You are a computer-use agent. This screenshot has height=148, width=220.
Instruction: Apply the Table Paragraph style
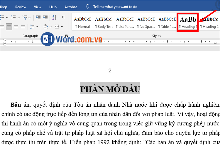click(167, 23)
